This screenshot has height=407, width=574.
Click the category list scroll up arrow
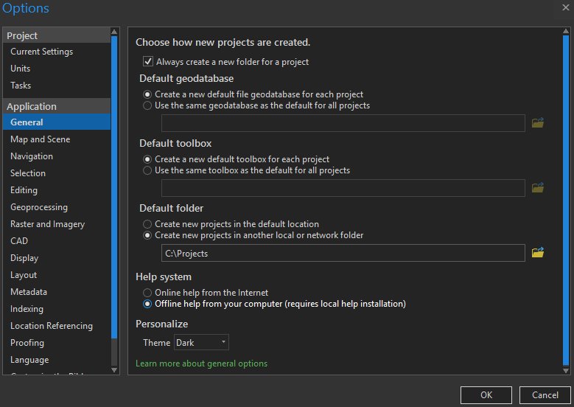point(114,32)
